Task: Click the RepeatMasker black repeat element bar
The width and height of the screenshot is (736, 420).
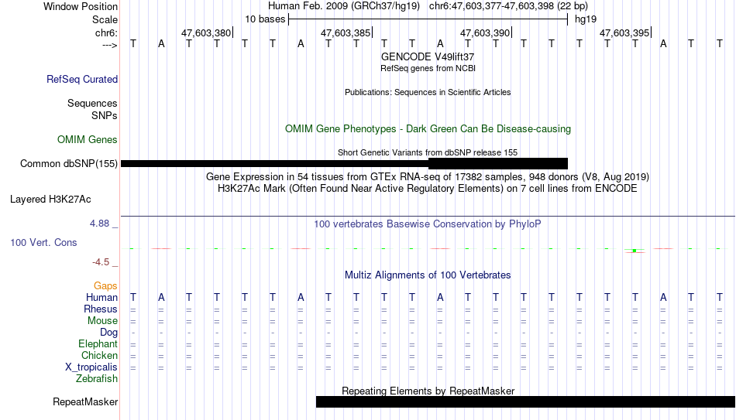Action: tap(526, 401)
